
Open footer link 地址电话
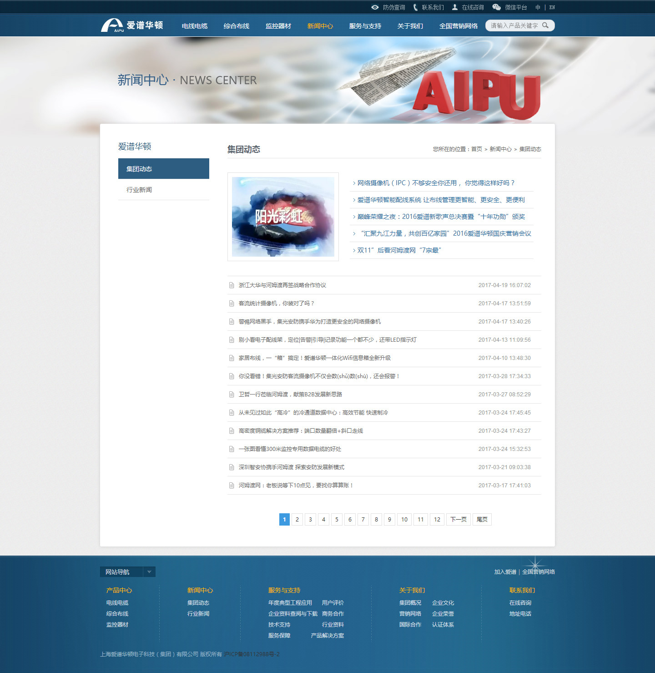pos(520,614)
